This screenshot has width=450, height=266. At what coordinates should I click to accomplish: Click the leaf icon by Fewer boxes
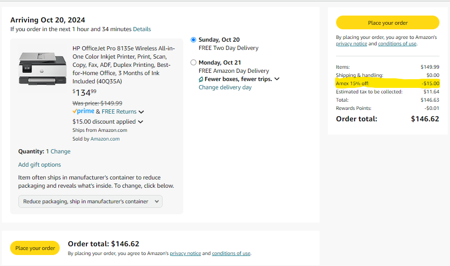tap(201, 79)
